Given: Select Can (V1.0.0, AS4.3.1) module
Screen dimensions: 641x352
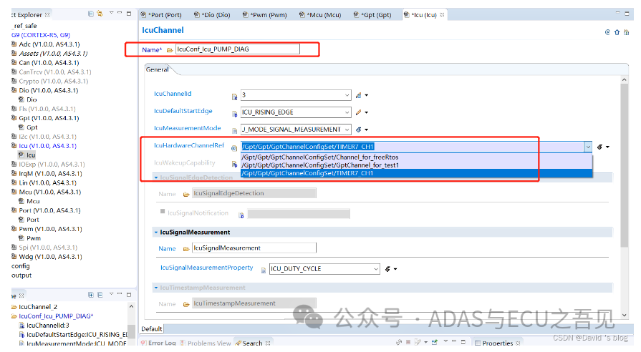Looking at the screenshot, I should pos(49,62).
